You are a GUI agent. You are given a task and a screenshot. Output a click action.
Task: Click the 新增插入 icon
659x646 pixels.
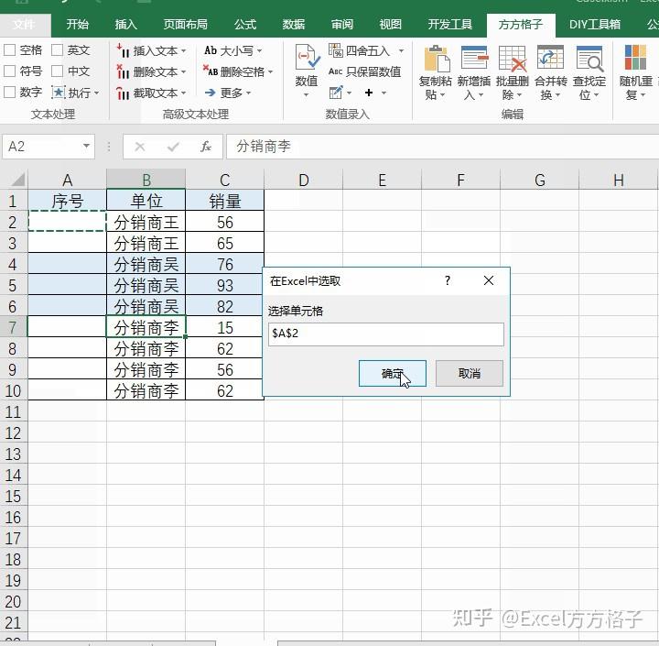[x=474, y=58]
